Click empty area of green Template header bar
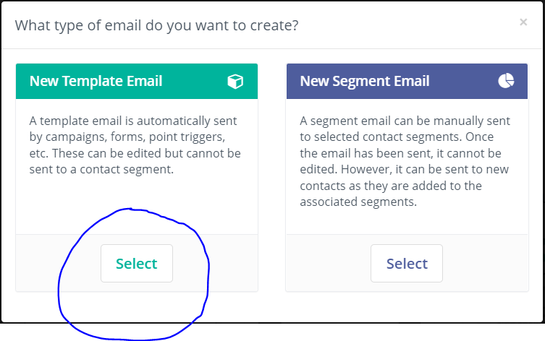Screen dimensions: 545x341 tap(195, 81)
